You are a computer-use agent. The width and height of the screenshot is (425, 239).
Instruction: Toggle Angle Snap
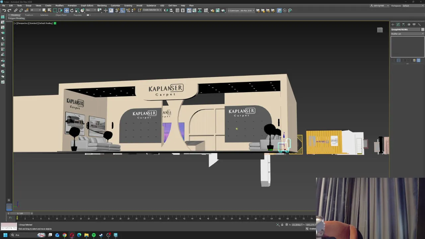point(123,10)
